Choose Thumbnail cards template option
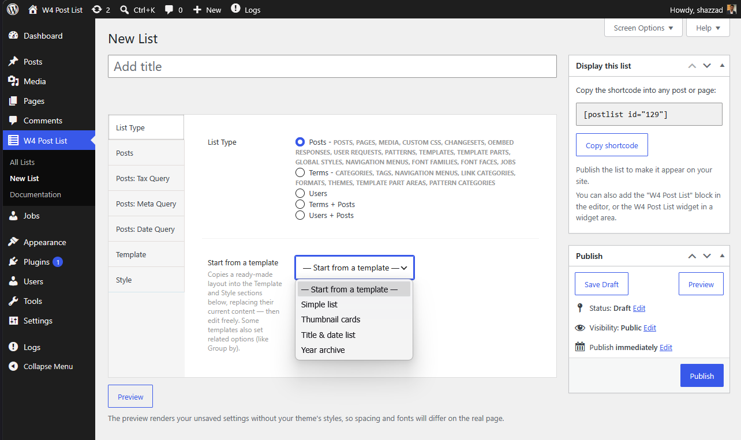The height and width of the screenshot is (440, 741). (x=354, y=319)
